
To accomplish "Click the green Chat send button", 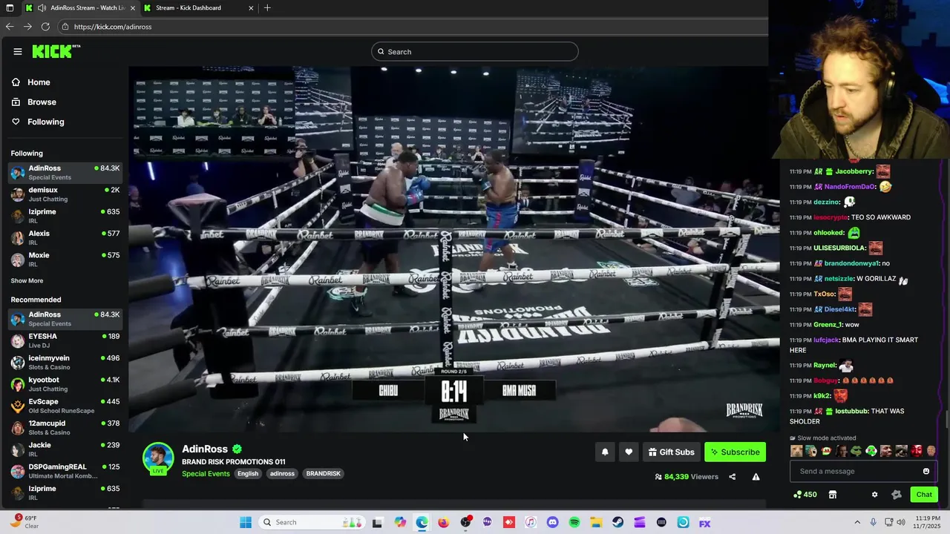I will click(x=924, y=495).
